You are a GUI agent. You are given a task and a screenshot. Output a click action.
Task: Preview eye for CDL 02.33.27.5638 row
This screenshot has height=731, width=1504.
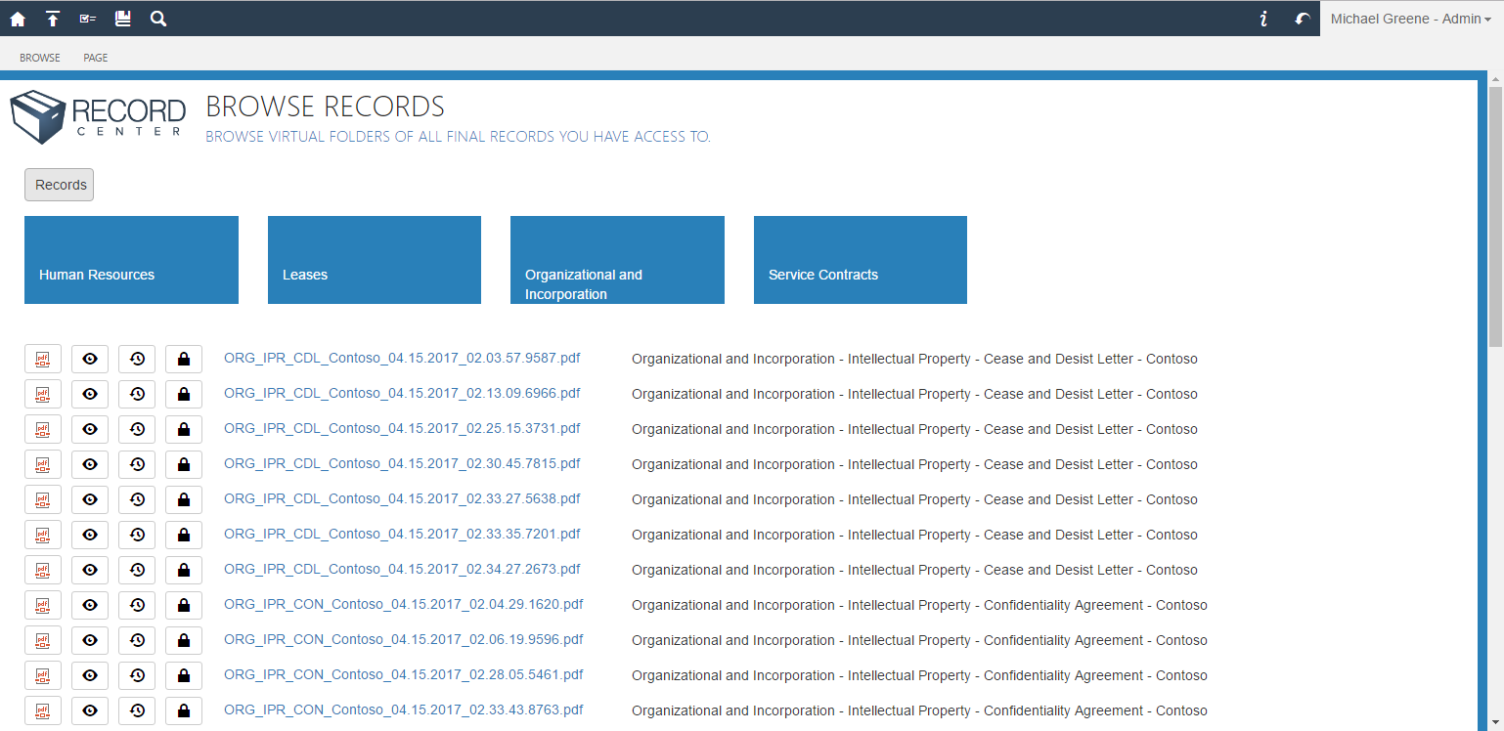tap(90, 500)
